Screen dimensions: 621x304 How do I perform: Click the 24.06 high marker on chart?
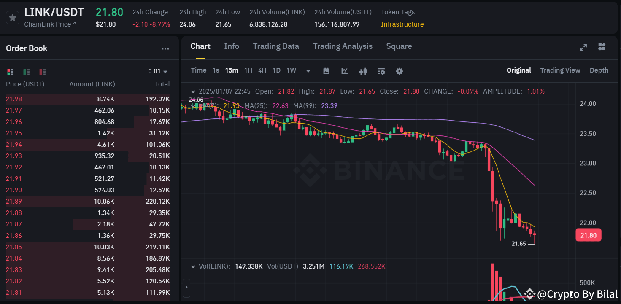[x=196, y=100]
